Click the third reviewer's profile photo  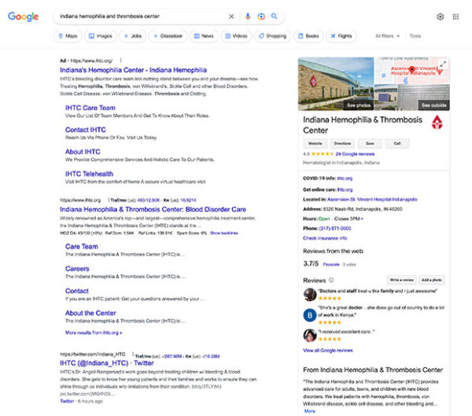309,335
